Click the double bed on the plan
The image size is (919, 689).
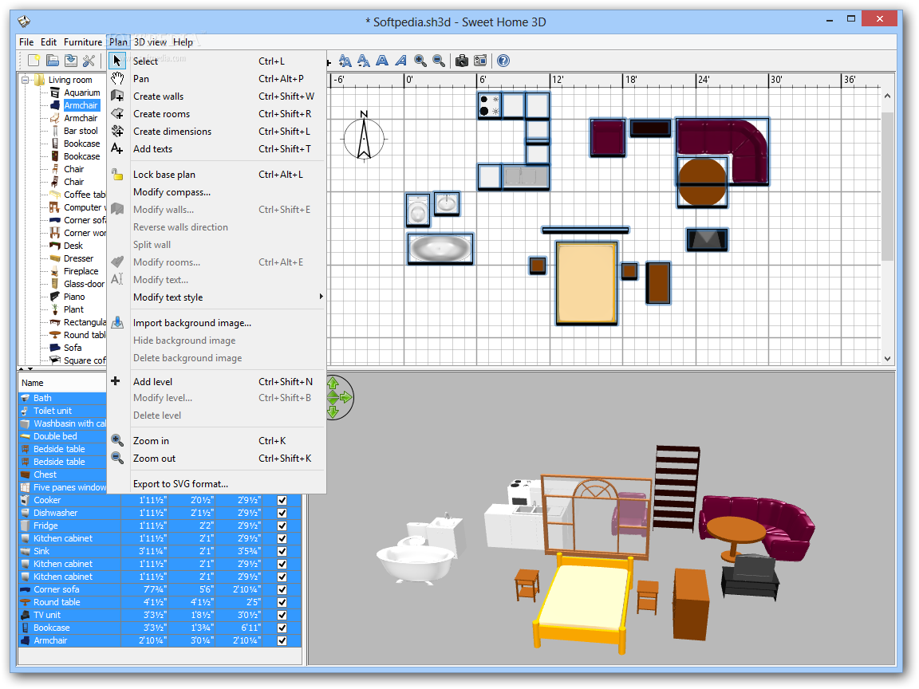pyautogui.click(x=586, y=283)
